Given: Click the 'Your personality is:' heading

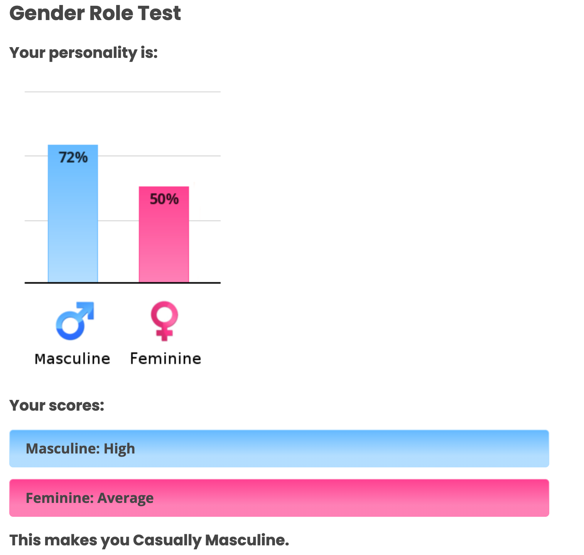Looking at the screenshot, I should click(84, 52).
